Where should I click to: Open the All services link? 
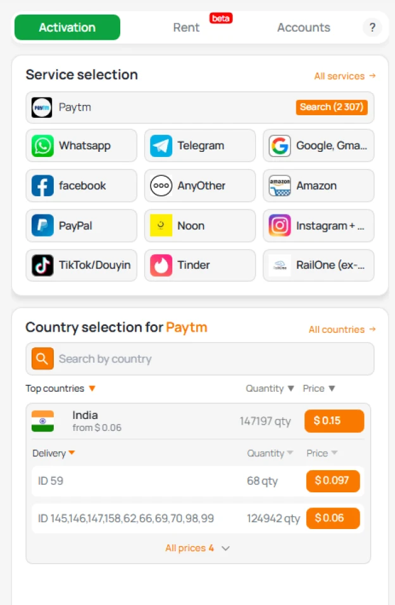point(344,75)
